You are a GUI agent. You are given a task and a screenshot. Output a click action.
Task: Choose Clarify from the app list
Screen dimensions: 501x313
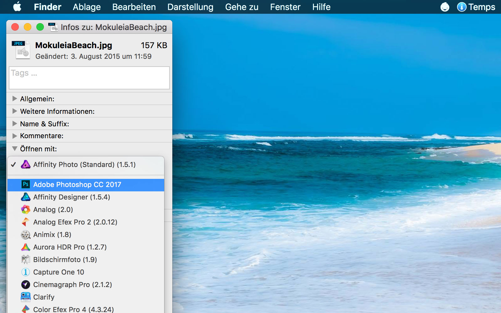[44, 297]
